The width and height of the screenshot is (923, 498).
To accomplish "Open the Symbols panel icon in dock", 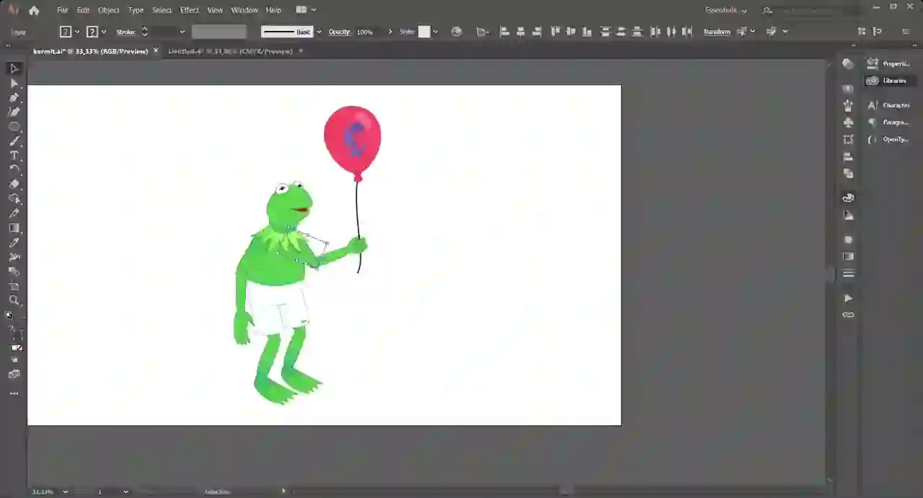I will (848, 123).
